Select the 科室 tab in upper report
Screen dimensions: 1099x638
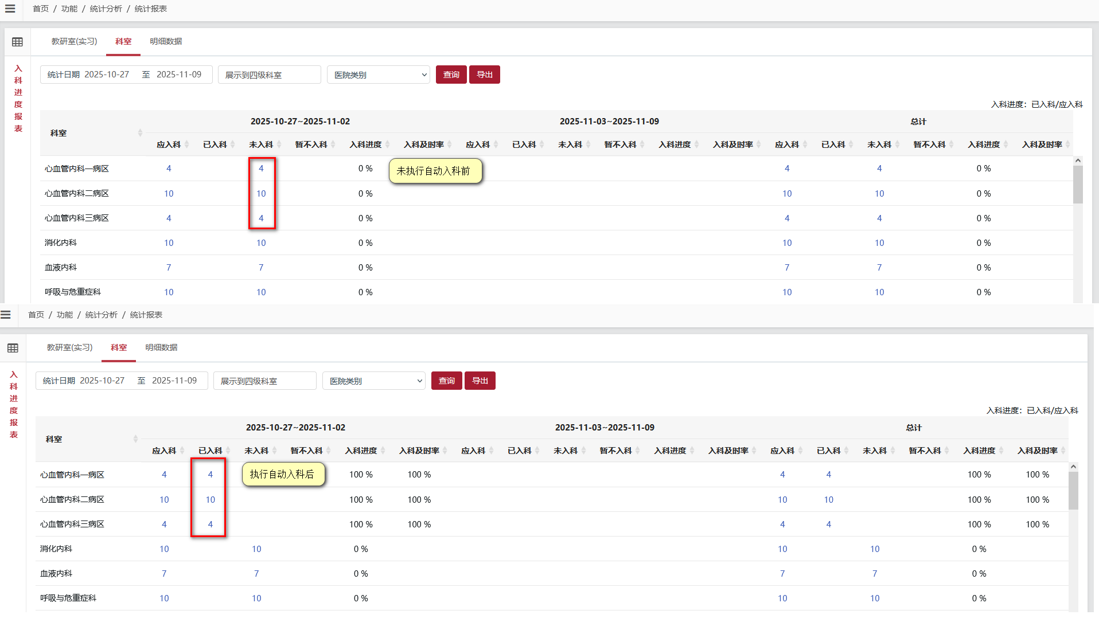pos(123,41)
